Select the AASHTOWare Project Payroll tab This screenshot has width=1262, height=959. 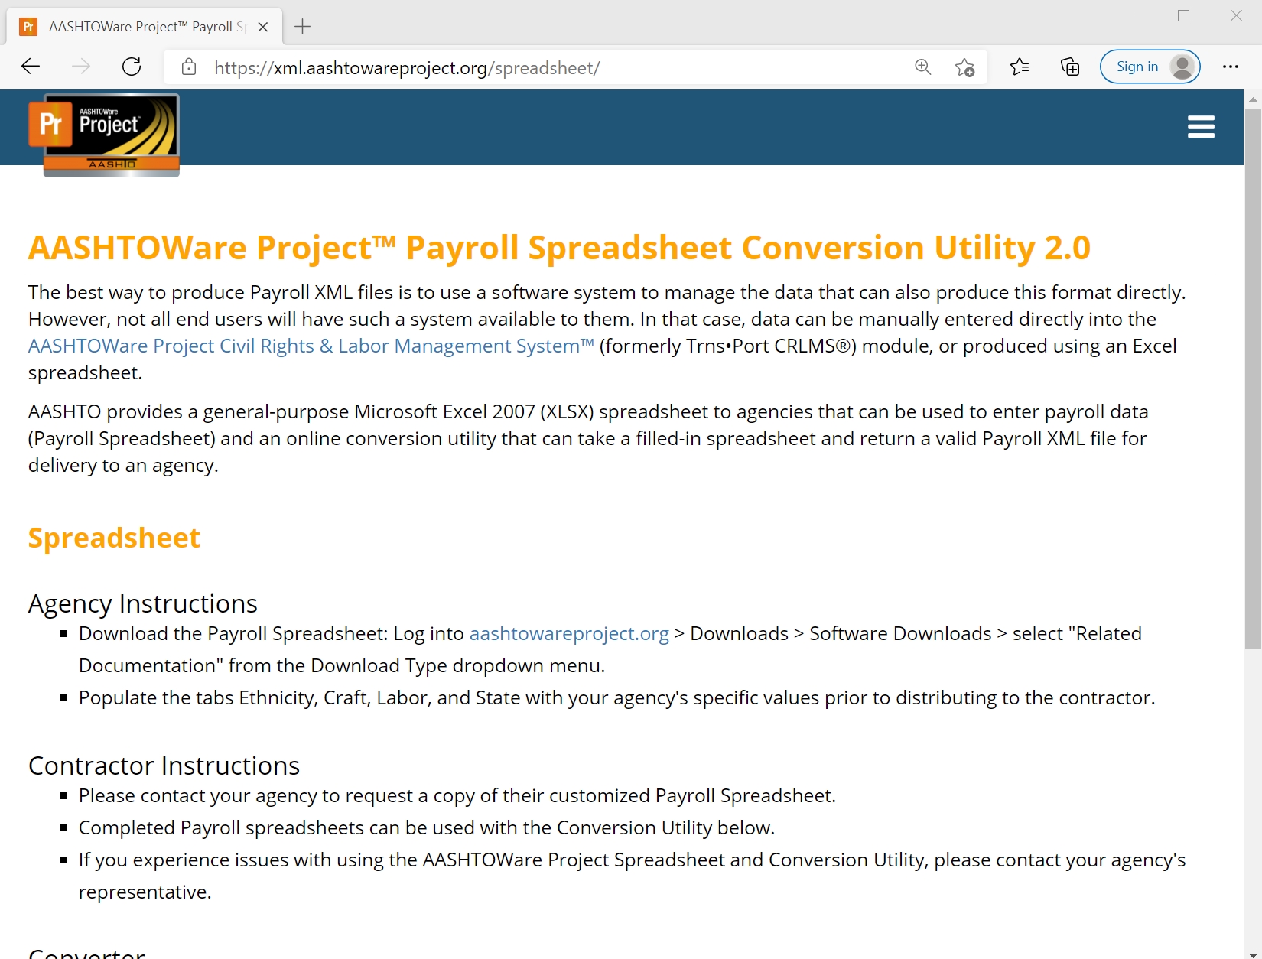pyautogui.click(x=145, y=27)
